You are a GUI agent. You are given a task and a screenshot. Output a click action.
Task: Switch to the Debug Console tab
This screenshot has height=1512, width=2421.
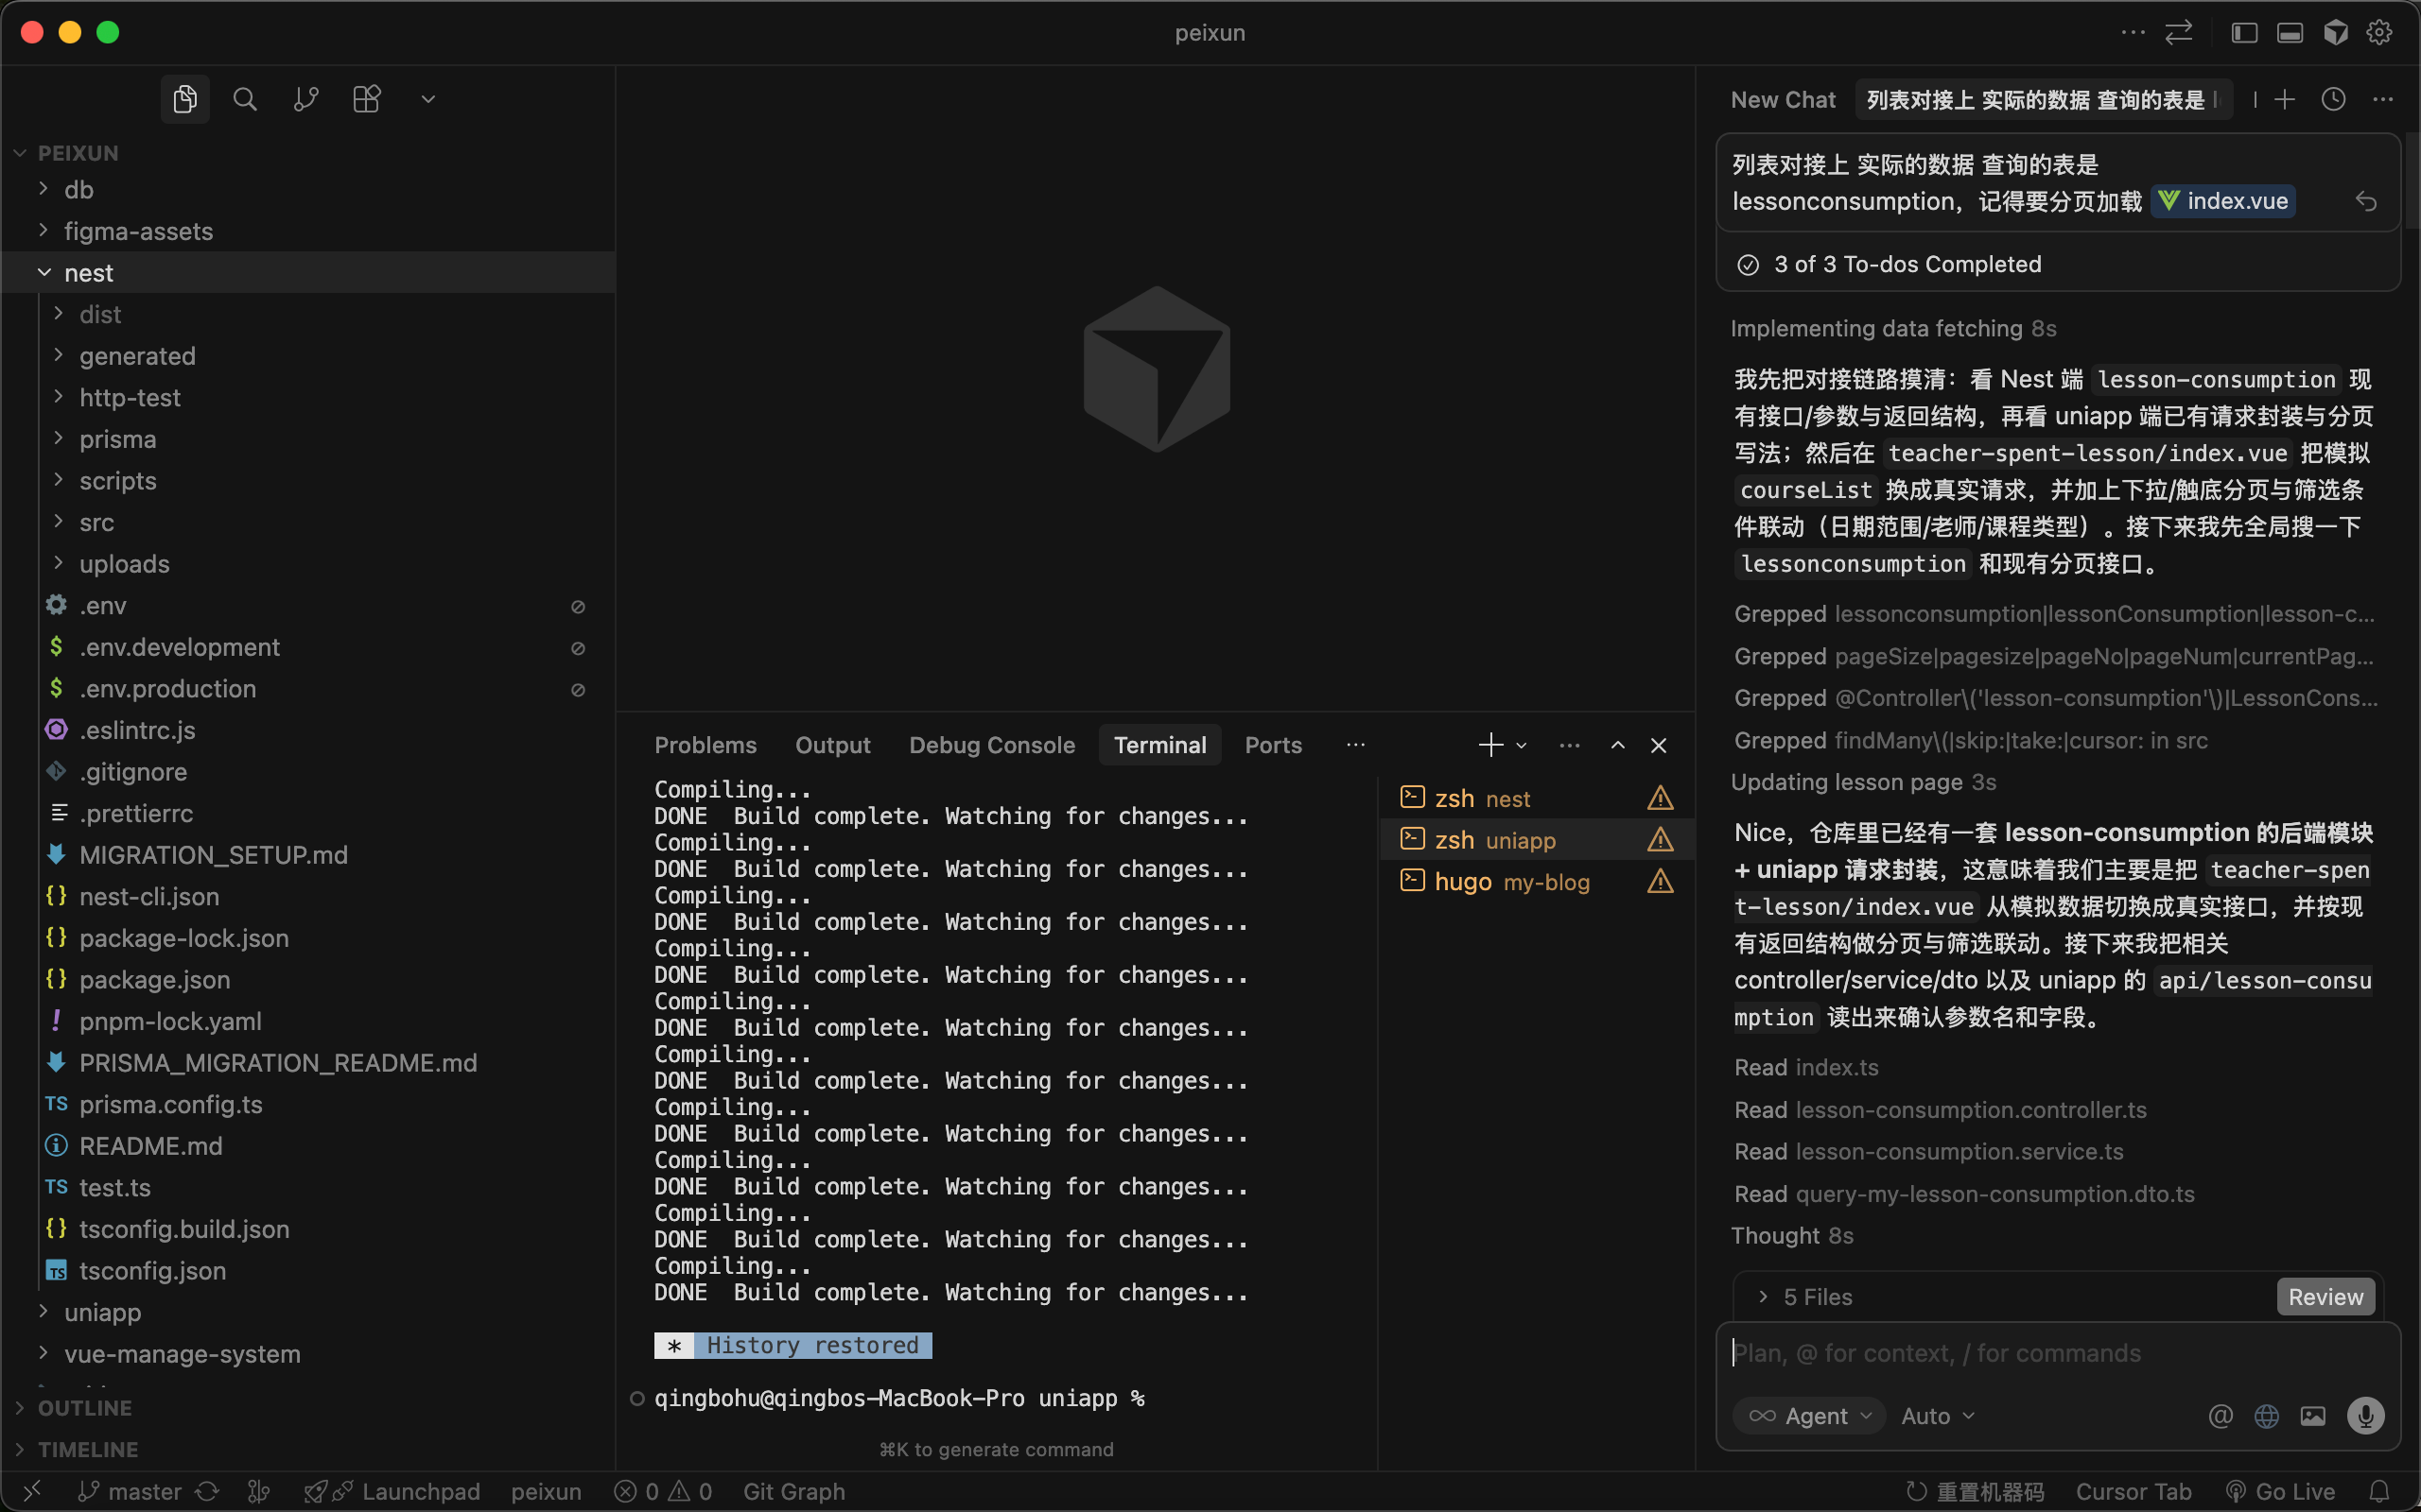(991, 745)
